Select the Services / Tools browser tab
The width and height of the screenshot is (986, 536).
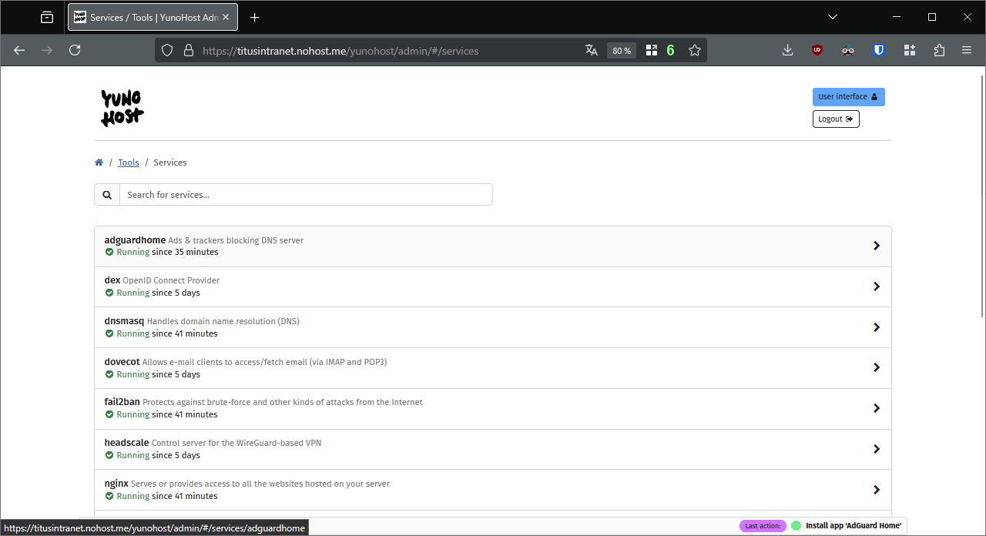point(146,17)
